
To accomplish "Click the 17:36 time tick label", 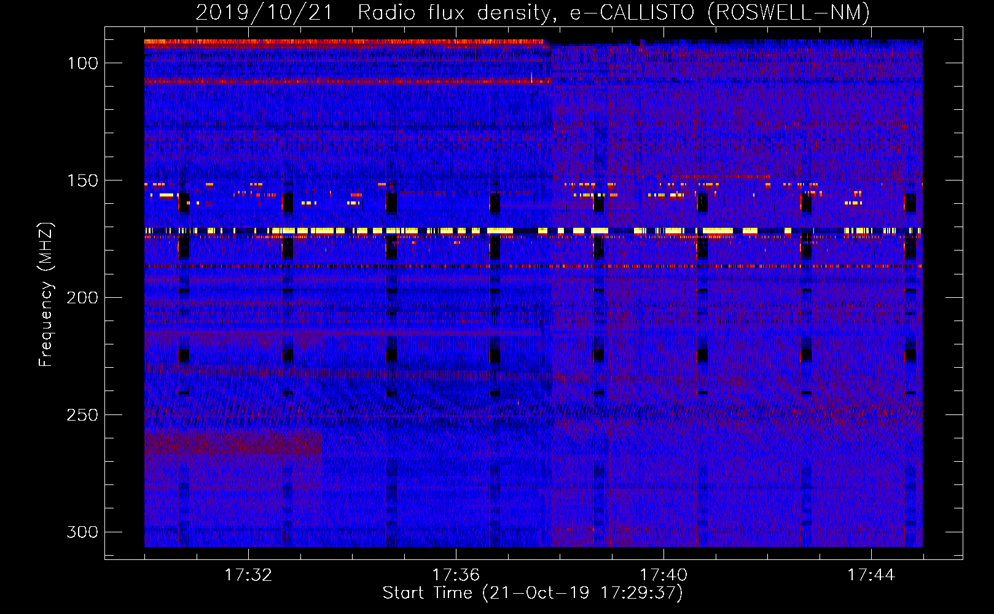I will point(456,575).
